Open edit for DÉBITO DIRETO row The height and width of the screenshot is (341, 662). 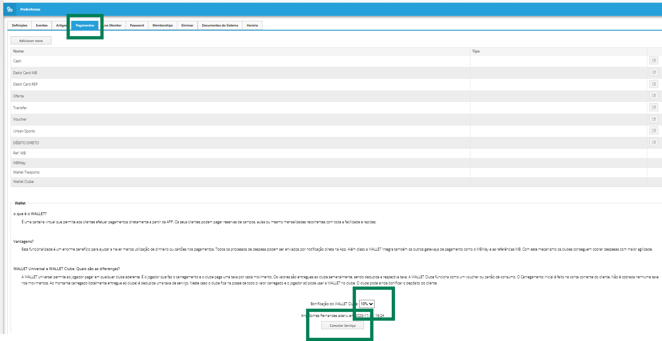(653, 143)
